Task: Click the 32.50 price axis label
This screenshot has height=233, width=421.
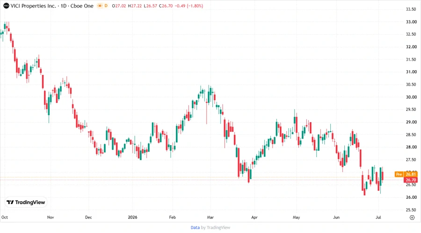Action: (x=411, y=34)
